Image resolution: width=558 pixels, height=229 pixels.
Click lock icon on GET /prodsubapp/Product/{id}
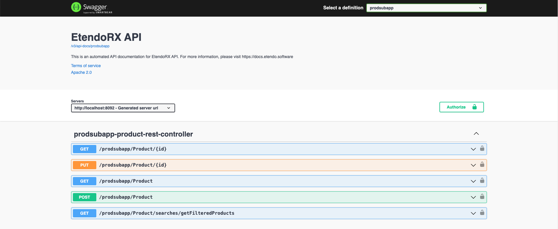coord(482,148)
